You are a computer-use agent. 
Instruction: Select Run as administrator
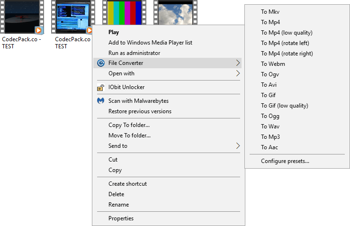click(134, 53)
